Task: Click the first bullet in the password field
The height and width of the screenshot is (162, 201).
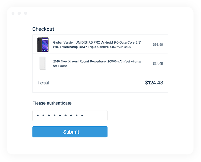Action: (x=37, y=116)
